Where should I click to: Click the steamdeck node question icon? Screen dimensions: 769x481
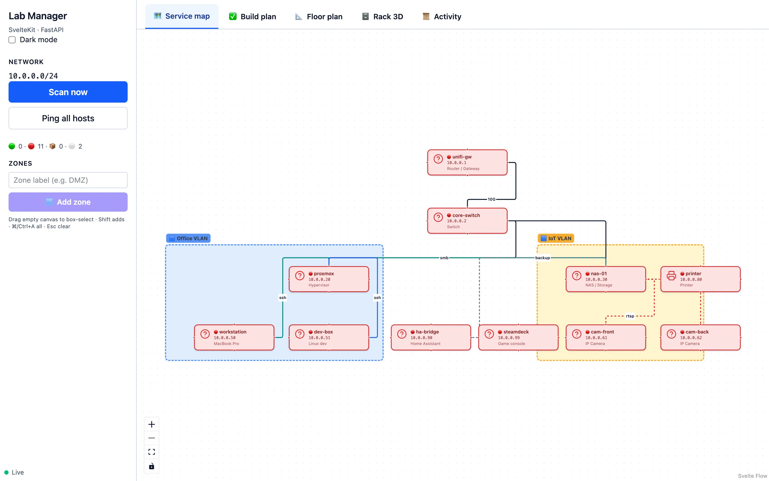489,334
